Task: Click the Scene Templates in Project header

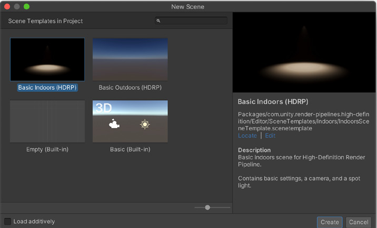Action: [x=45, y=21]
